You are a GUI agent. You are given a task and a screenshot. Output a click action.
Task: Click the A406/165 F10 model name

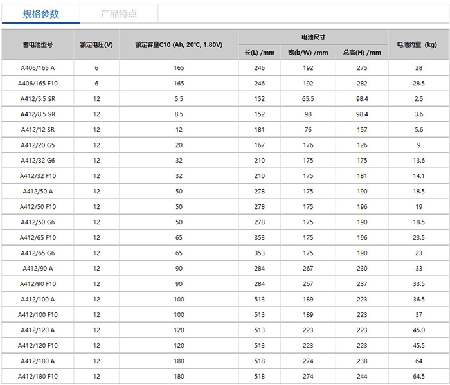tap(37, 83)
